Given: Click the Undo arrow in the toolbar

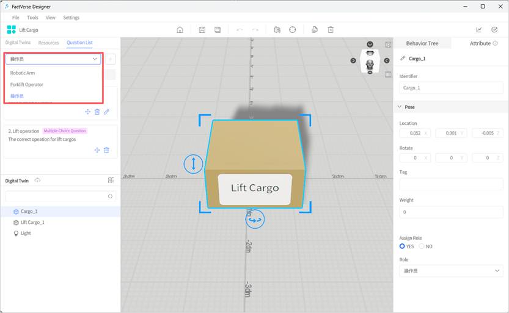Looking at the screenshot, I should point(239,30).
